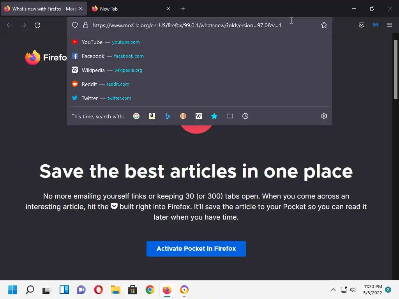399x299 pixels.
Task: Search in open Tabs icon
Action: coord(230,116)
